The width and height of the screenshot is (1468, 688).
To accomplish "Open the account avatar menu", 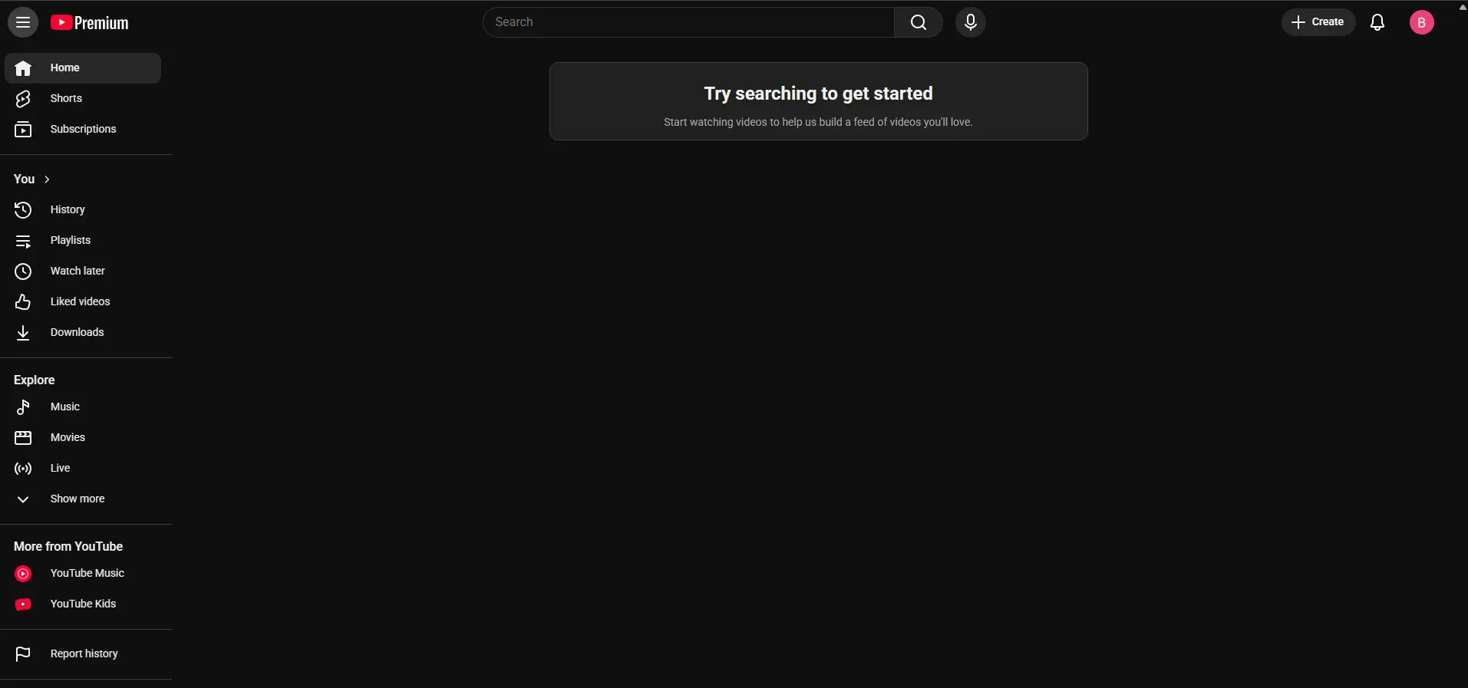I will (1421, 22).
